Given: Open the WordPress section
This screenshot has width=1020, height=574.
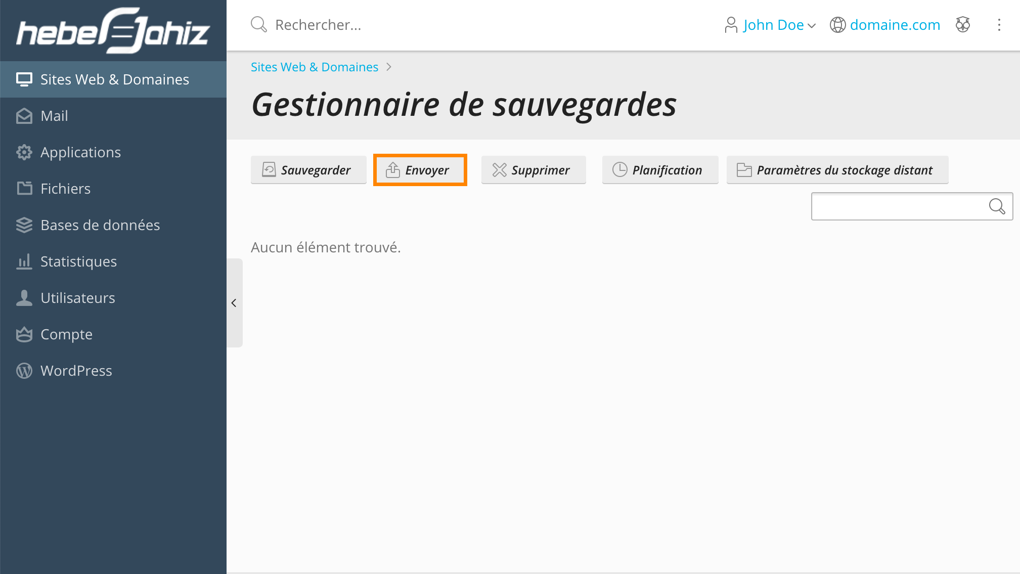Looking at the screenshot, I should [113, 371].
